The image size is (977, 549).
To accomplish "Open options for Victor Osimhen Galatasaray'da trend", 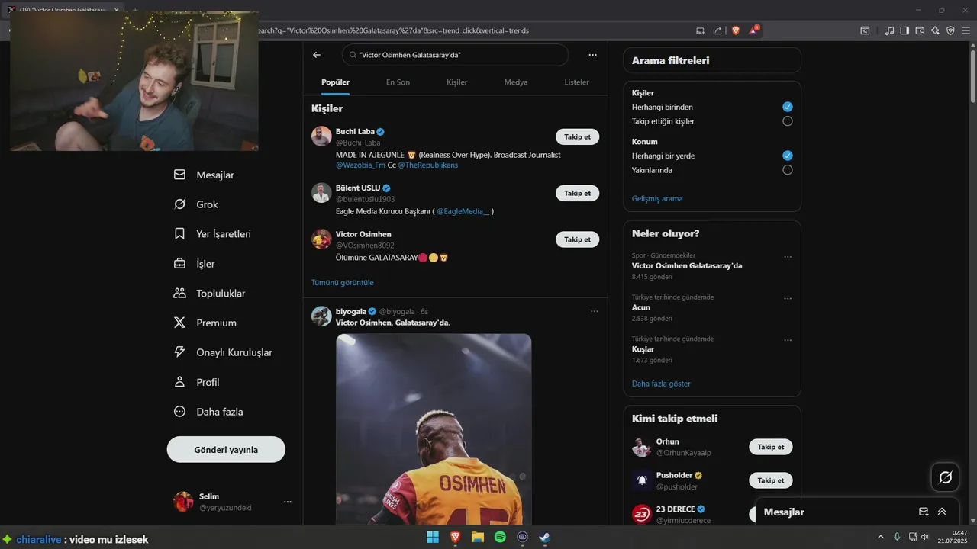I will [x=788, y=257].
